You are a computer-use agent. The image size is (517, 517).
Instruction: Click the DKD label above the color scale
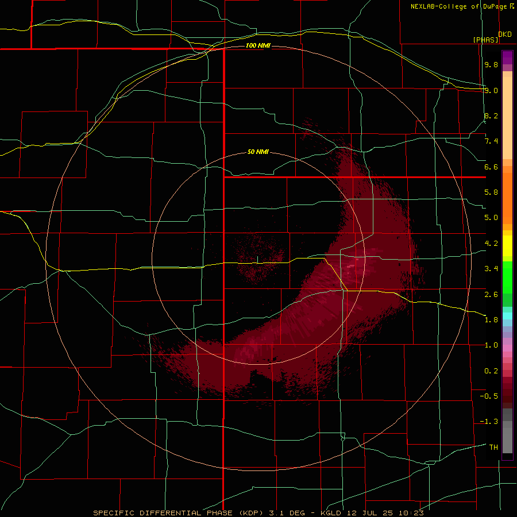pos(505,34)
